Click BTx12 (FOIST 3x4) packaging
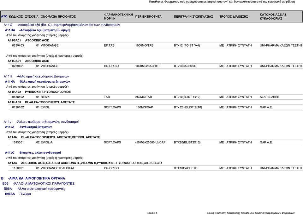Image resolution: width=303 pixels, height=215 pixels. pyautogui.click(x=187, y=45)
